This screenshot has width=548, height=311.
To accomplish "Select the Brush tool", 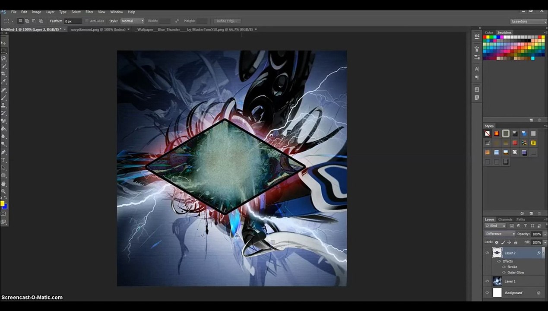I will click(x=4, y=97).
